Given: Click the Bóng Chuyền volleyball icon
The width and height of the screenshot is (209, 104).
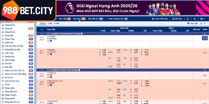Looking at the screenshot, I should tap(3, 95).
